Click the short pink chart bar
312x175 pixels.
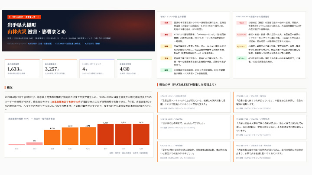34,143
